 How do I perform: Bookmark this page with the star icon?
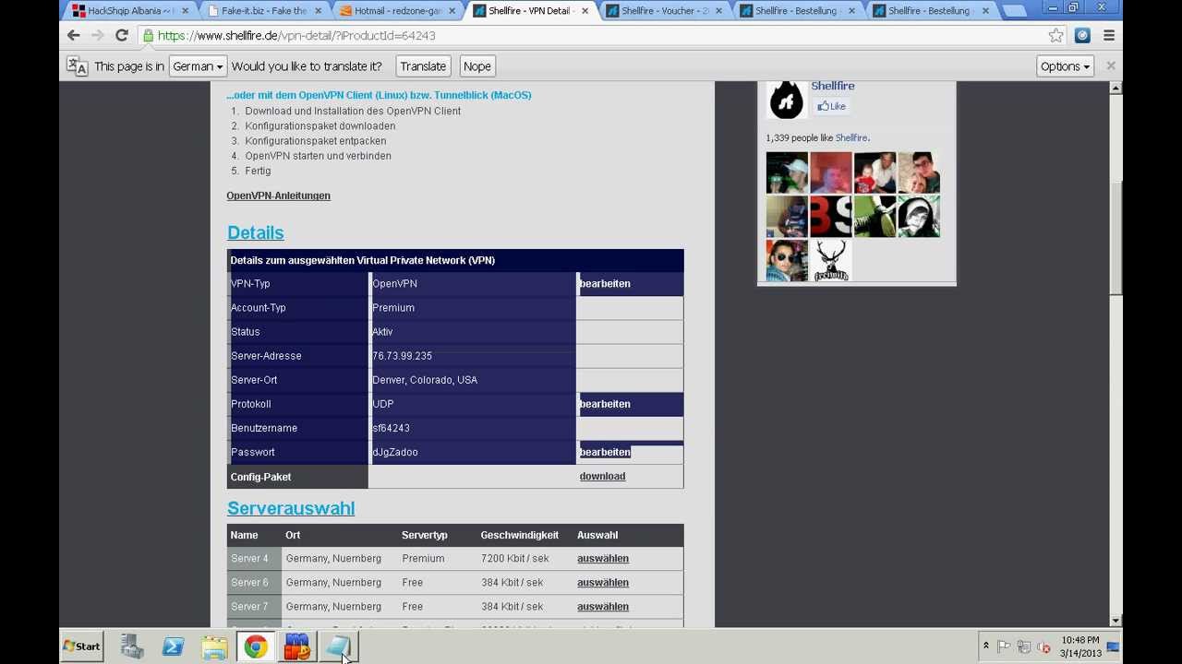click(1056, 35)
